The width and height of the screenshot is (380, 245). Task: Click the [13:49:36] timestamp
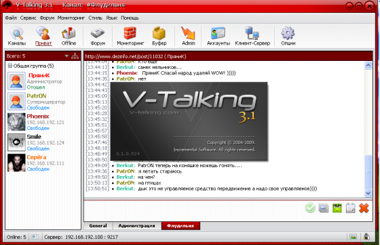click(98, 171)
